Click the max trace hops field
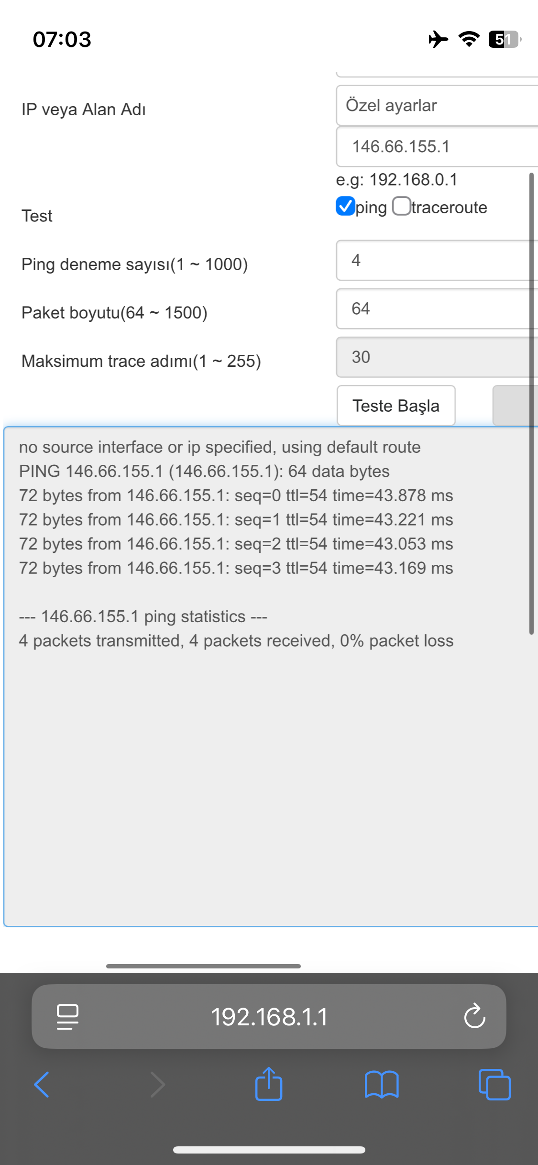The width and height of the screenshot is (538, 1165). pyautogui.click(x=436, y=357)
